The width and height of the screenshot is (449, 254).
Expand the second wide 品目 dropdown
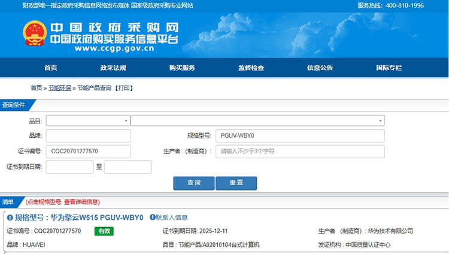tap(257, 120)
